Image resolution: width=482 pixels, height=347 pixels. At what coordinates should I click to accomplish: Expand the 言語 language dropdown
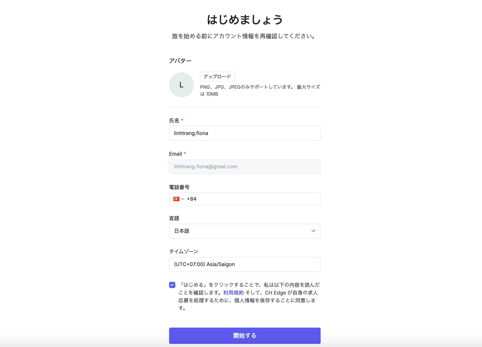point(245,231)
